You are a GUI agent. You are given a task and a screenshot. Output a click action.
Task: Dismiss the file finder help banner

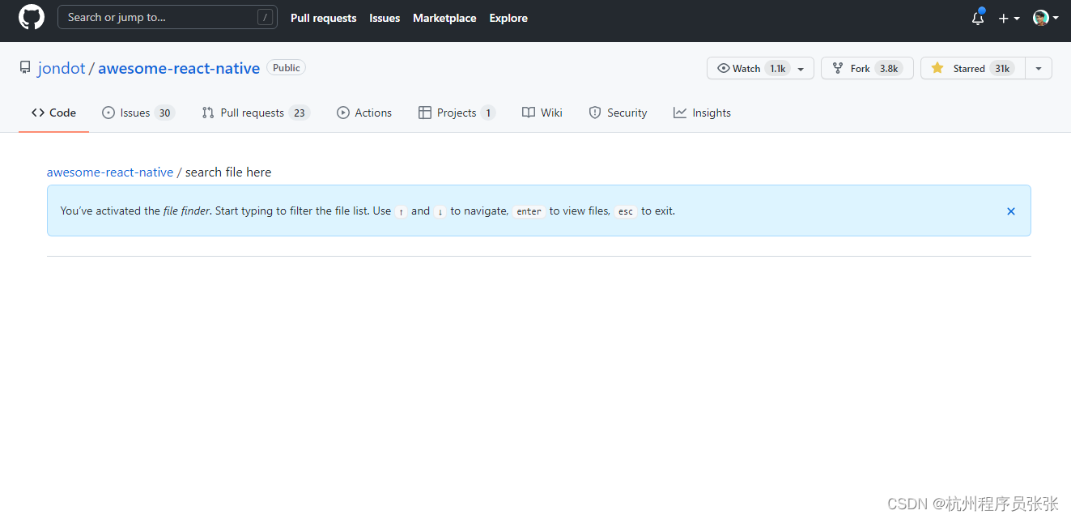tap(1011, 211)
